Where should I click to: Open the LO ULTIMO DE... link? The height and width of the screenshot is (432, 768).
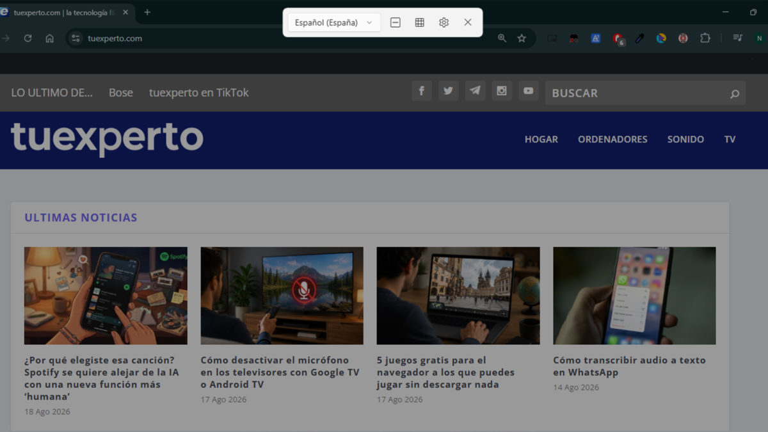(x=52, y=93)
